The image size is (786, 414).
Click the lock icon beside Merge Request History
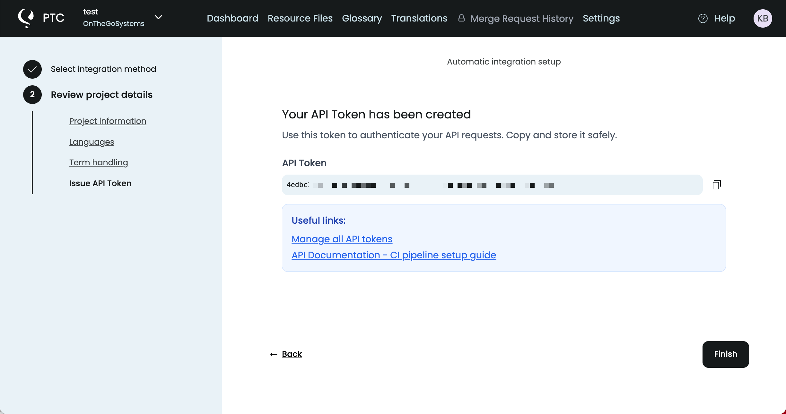(461, 18)
